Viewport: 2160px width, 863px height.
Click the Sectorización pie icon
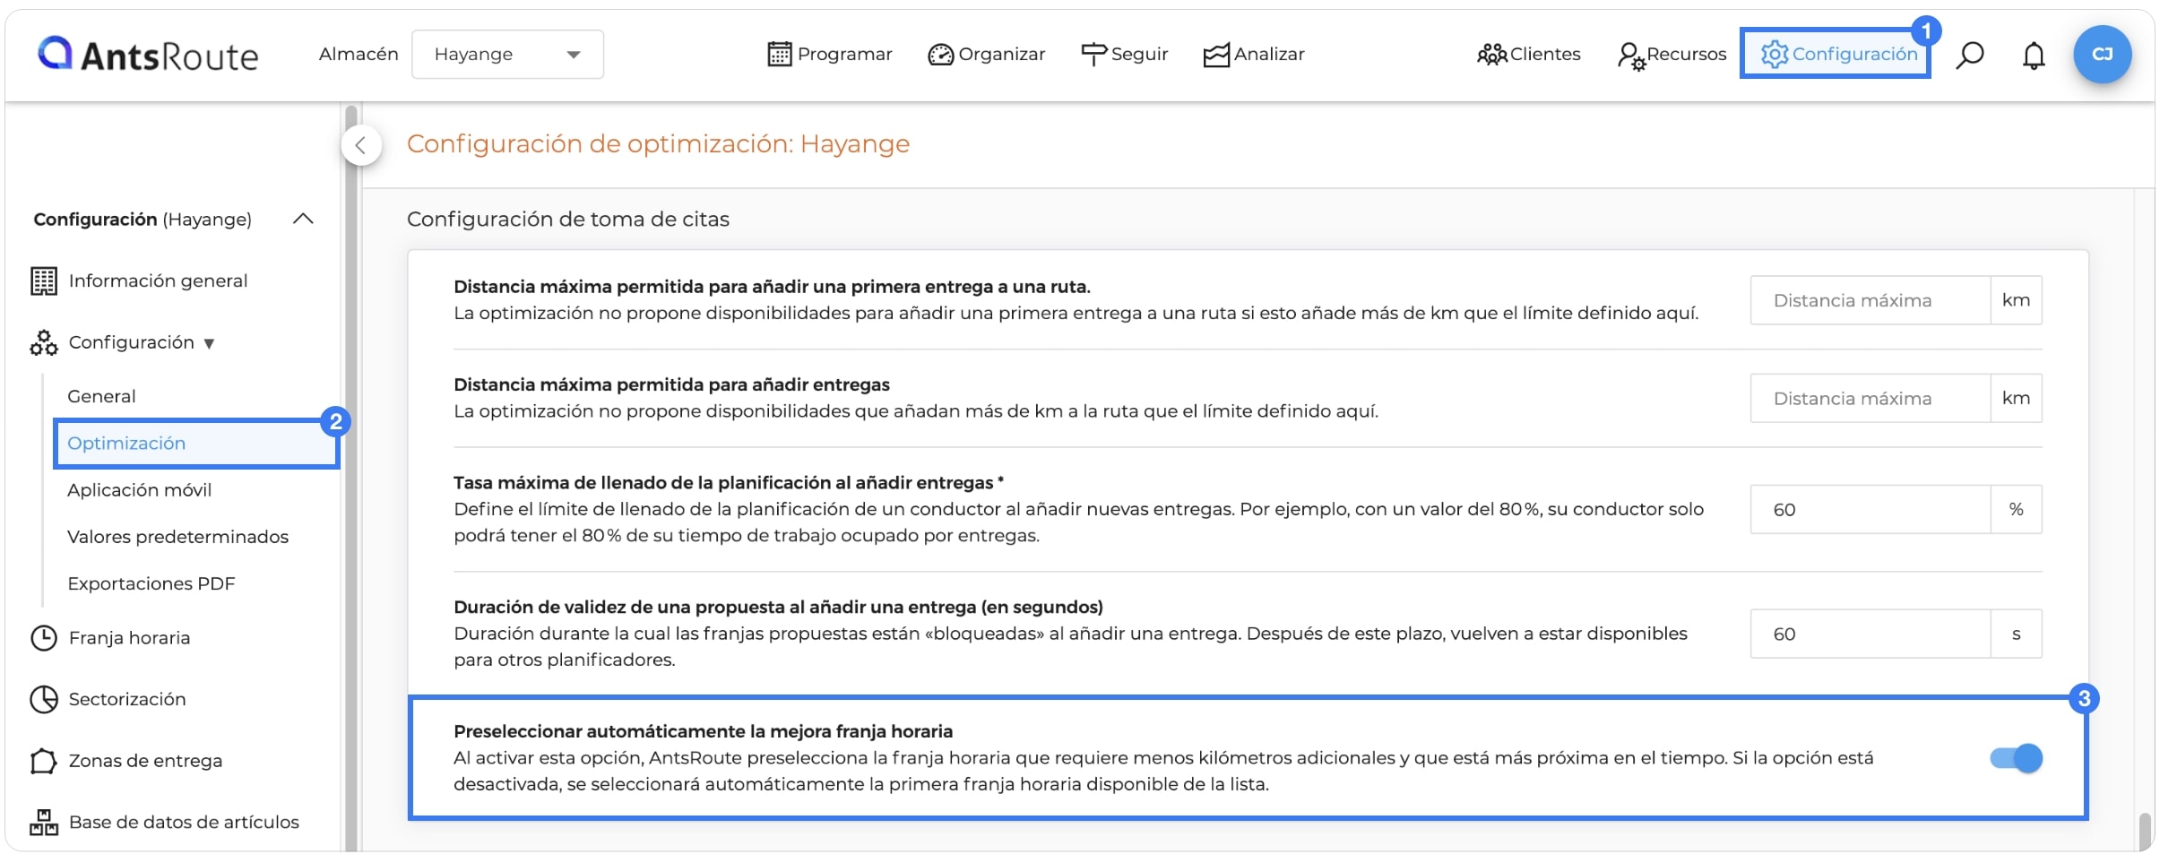44,699
